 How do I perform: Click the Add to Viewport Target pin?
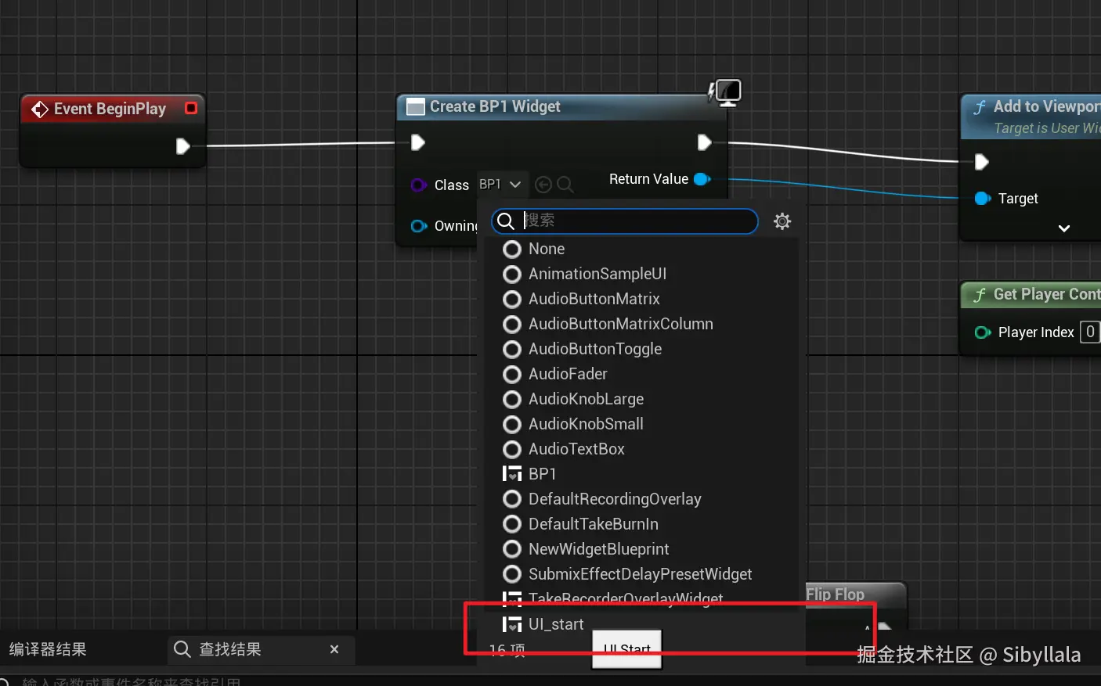pos(982,199)
